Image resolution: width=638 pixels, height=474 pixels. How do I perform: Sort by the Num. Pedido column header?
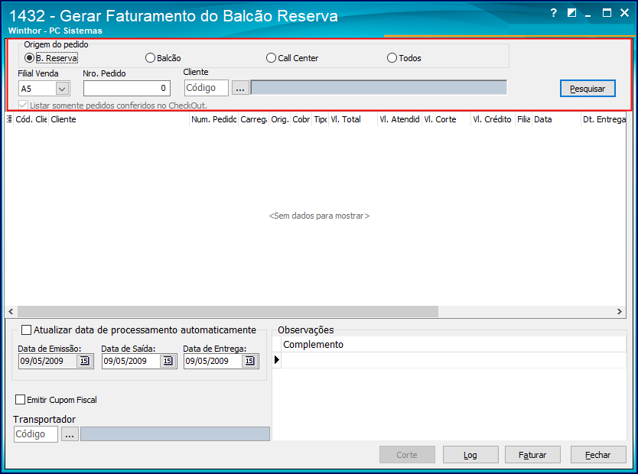tap(213, 119)
